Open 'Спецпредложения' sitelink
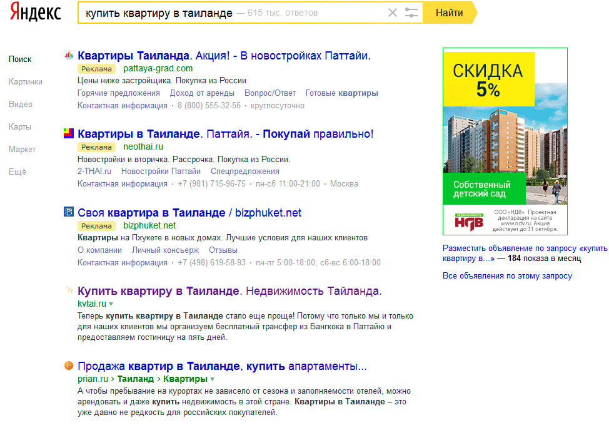Viewport: 609px width, 425px height. [x=245, y=171]
